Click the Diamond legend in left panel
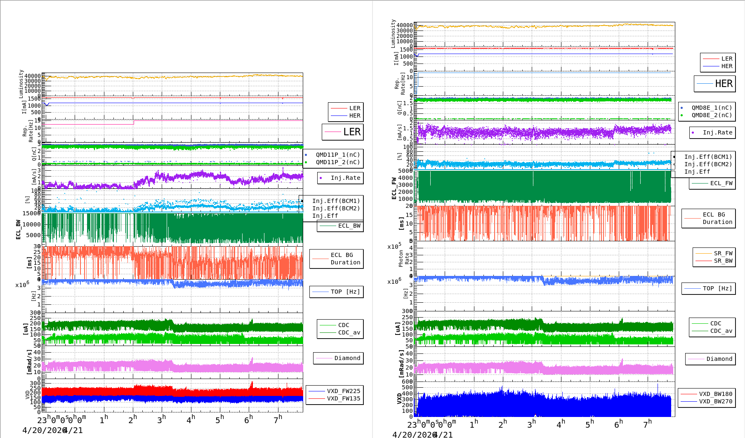Image resolution: width=745 pixels, height=438 pixels. [339, 358]
